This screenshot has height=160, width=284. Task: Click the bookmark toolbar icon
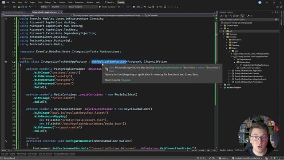pos(165,7)
